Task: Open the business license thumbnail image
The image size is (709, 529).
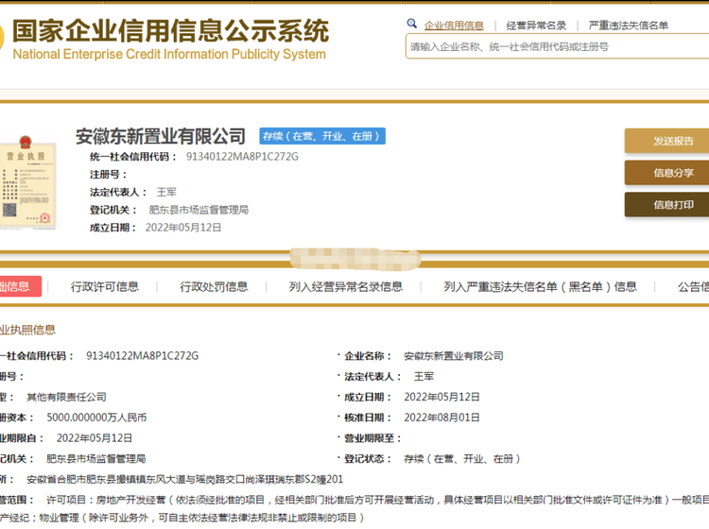Action: point(26,186)
